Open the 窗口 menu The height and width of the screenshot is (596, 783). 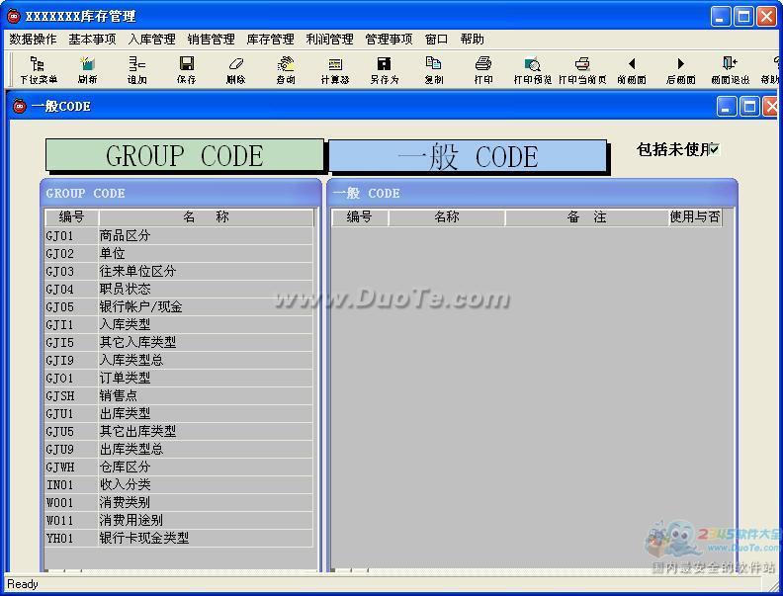436,39
